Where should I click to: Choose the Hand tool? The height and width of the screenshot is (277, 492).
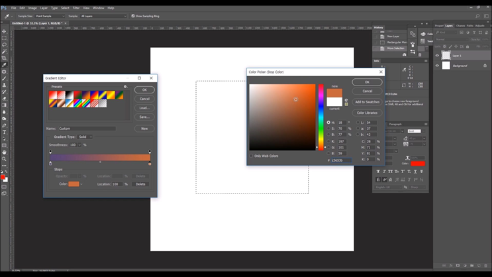(4, 152)
